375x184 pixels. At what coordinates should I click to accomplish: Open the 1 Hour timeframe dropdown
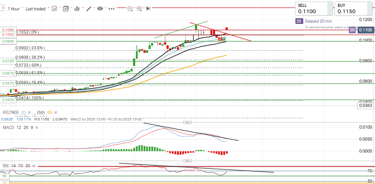coord(14,9)
